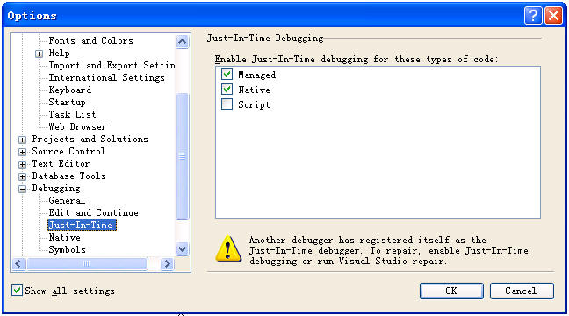The height and width of the screenshot is (316, 569).
Task: Click the yellow warning icon
Action: click(228, 249)
